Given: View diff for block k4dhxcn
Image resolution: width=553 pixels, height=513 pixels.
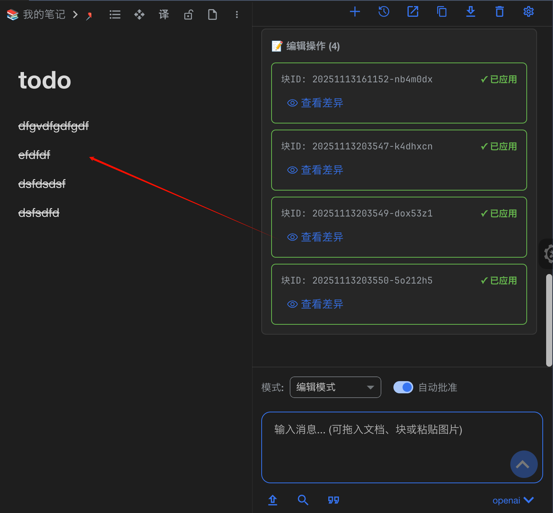Looking at the screenshot, I should pyautogui.click(x=315, y=170).
